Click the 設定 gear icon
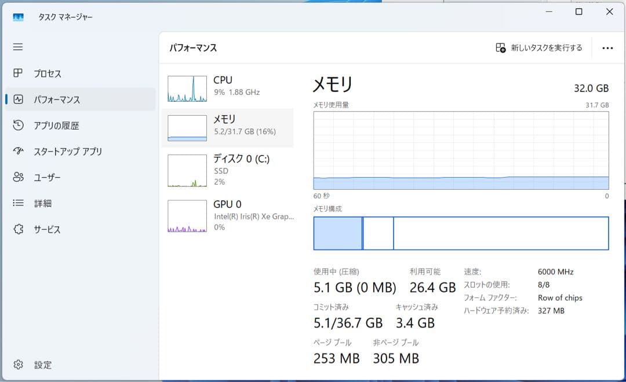Screen dimensions: 626x382 click(x=18, y=365)
